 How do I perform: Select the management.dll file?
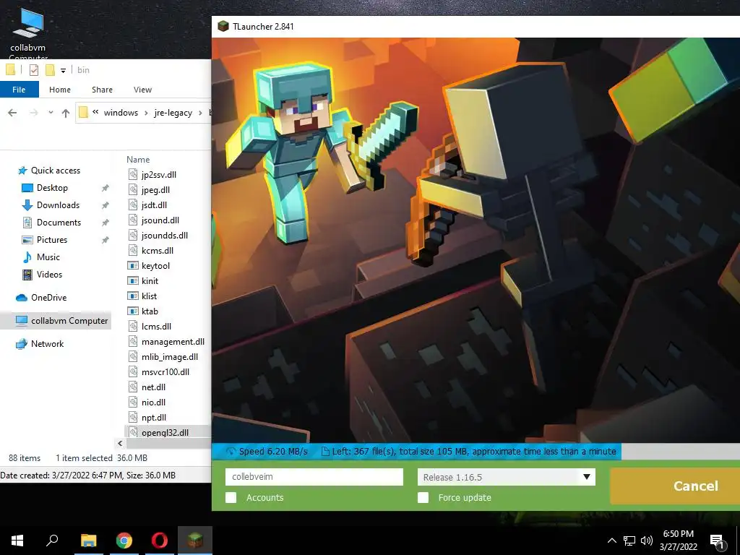coord(173,342)
